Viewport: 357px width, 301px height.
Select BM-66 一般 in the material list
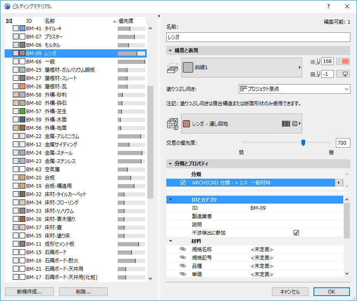pos(75,61)
